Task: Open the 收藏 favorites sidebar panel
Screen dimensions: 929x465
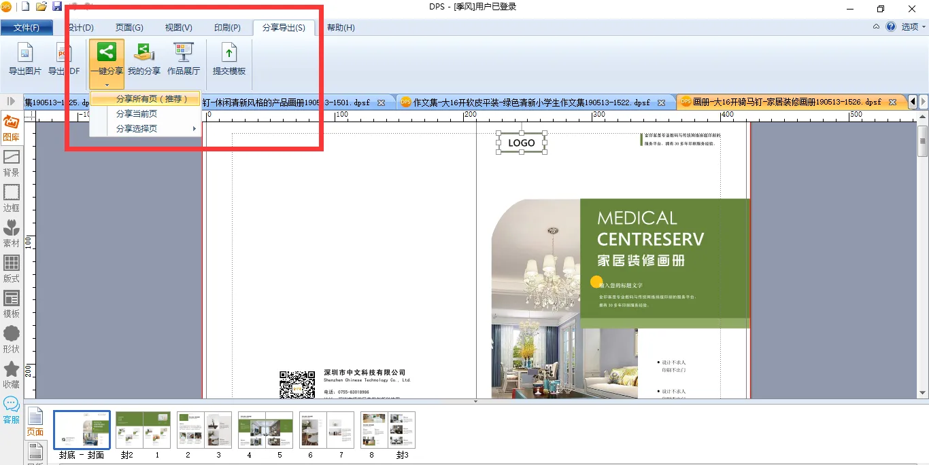Action: click(x=12, y=375)
